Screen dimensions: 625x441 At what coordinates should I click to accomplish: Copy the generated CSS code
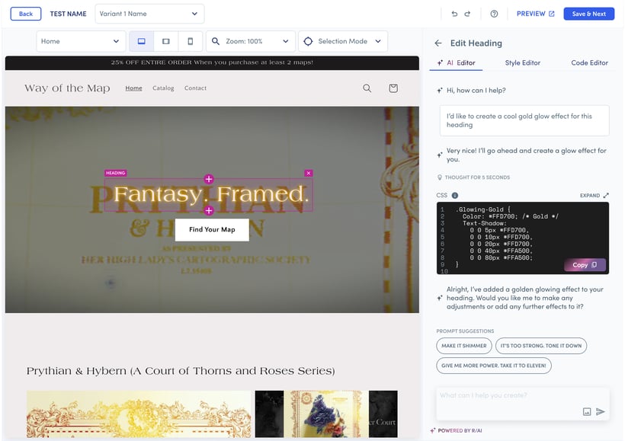[x=585, y=265]
